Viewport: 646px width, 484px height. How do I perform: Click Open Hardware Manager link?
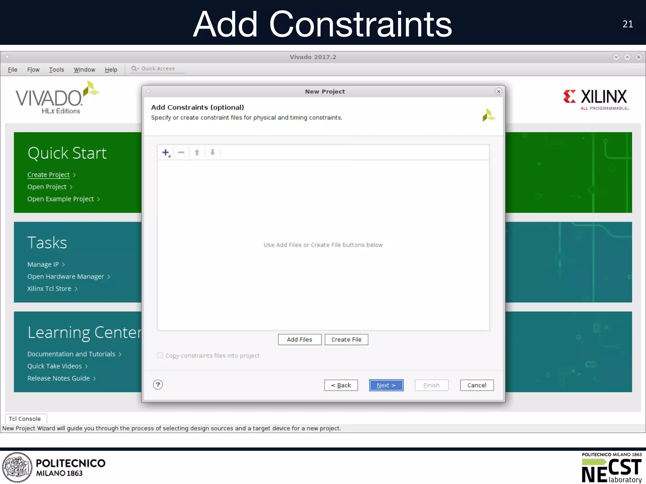pyautogui.click(x=66, y=276)
